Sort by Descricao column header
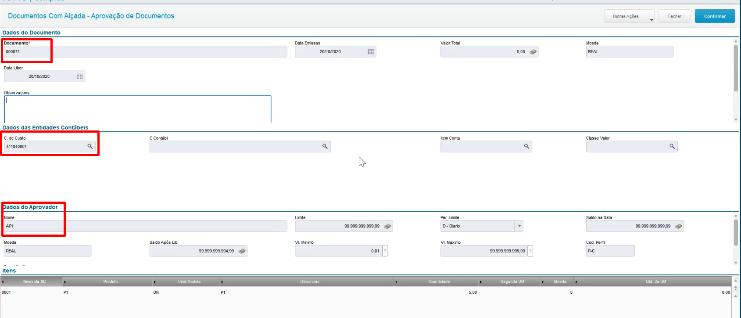Image resolution: width=741 pixels, height=318 pixels. tap(310, 282)
